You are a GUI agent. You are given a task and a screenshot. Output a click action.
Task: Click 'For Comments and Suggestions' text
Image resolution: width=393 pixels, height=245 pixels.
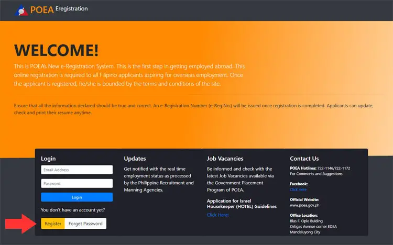tap(316, 174)
